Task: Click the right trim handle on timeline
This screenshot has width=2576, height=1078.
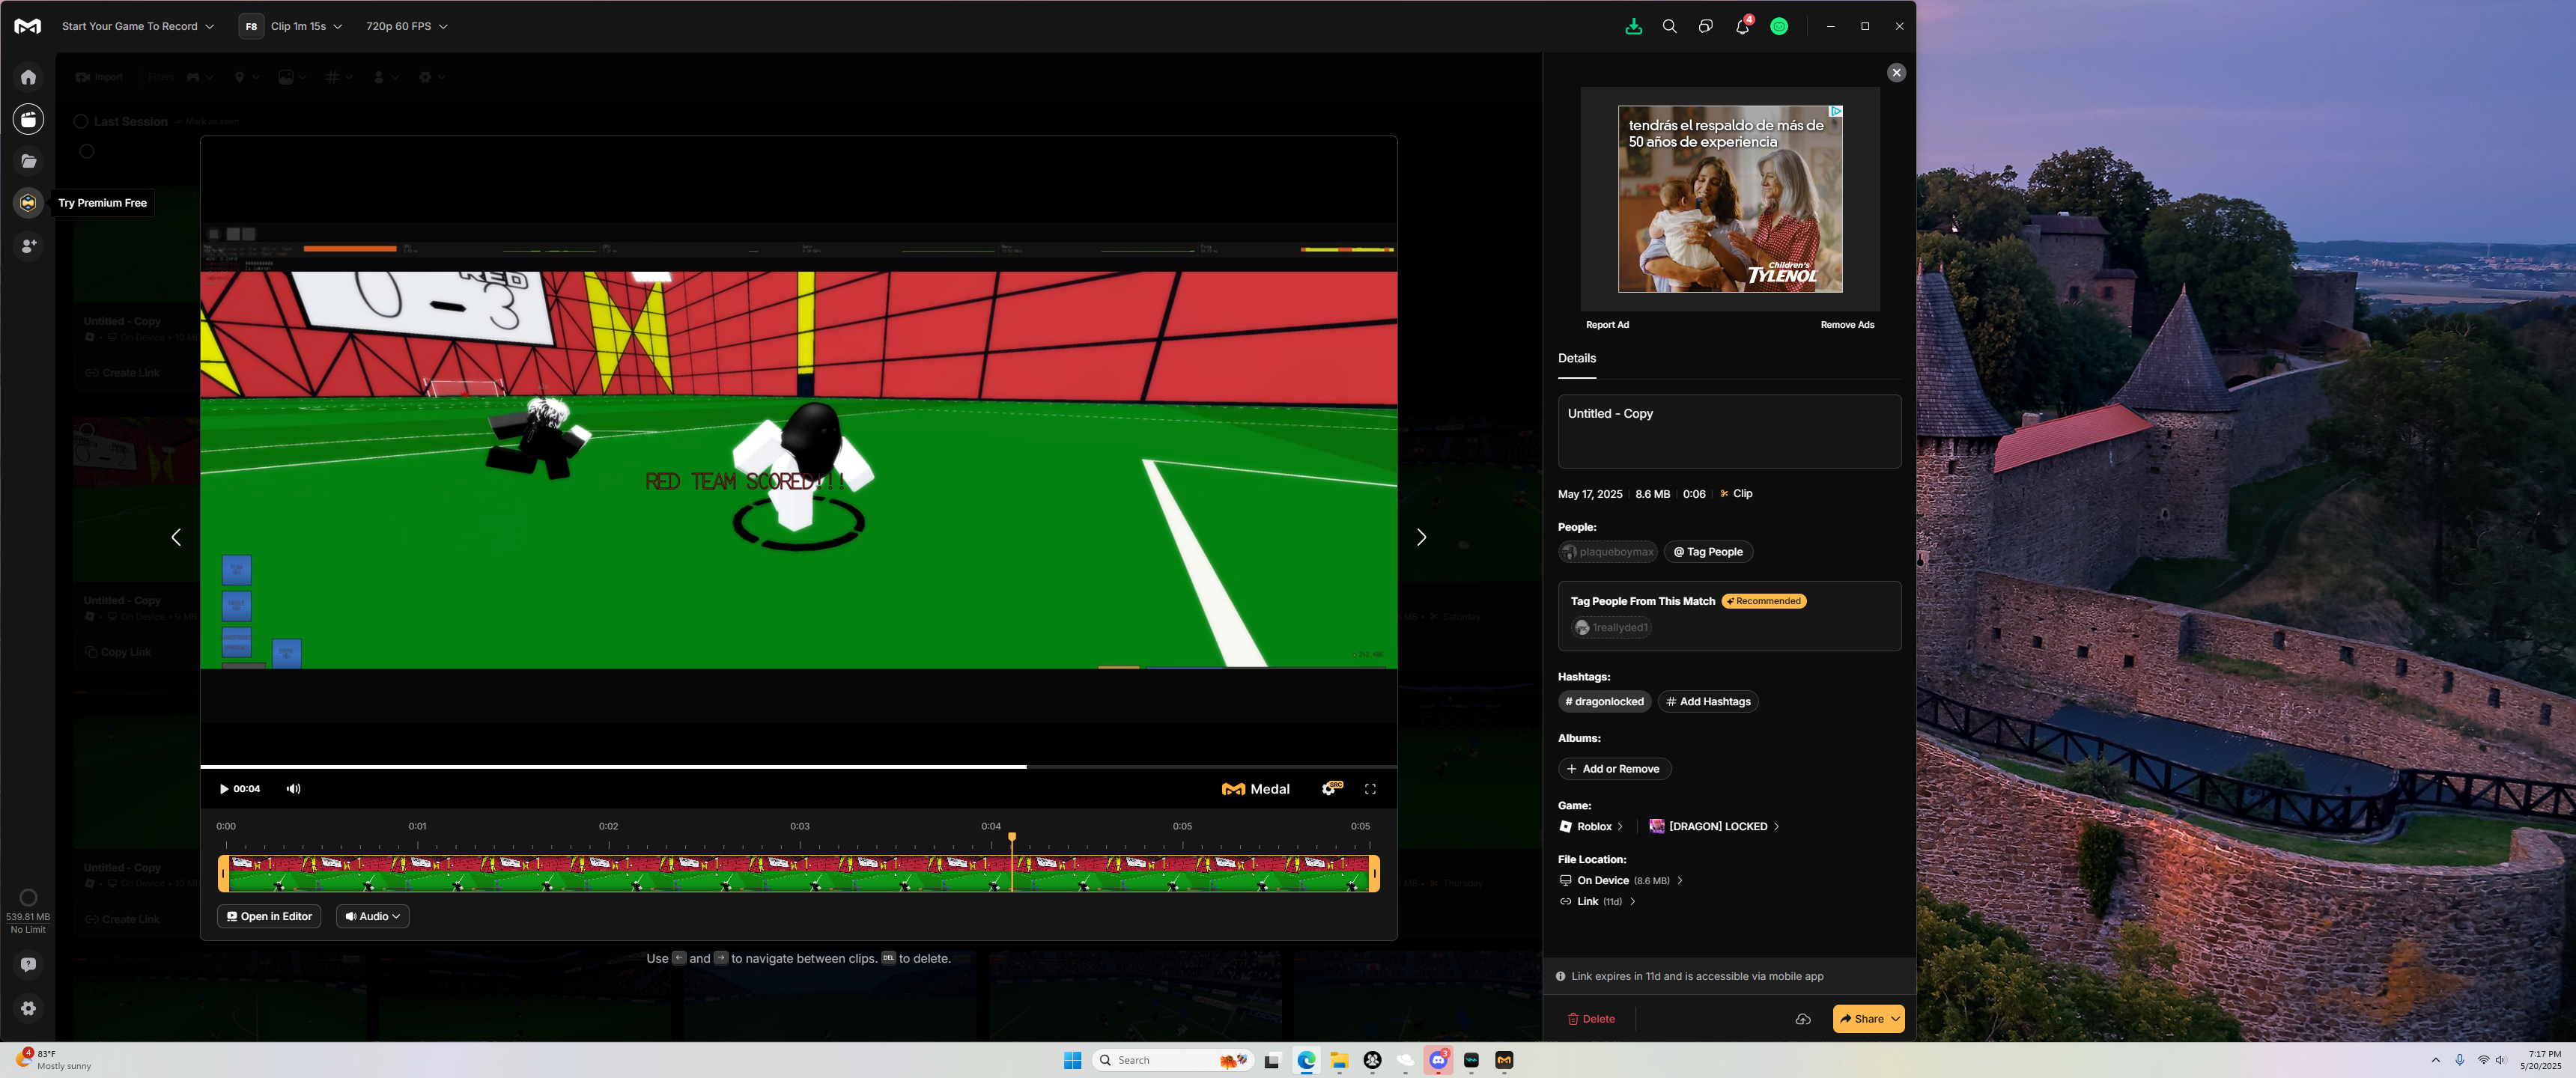Action: pyautogui.click(x=1374, y=874)
